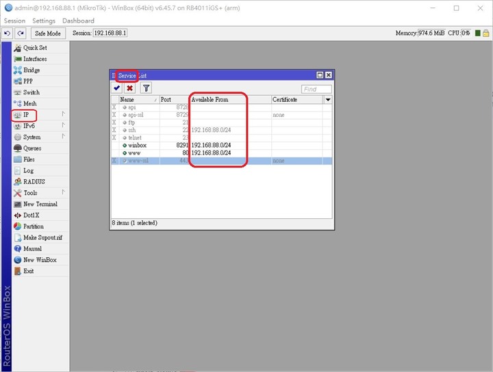Click the Session address field
This screenshot has width=493, height=372.
[x=110, y=33]
